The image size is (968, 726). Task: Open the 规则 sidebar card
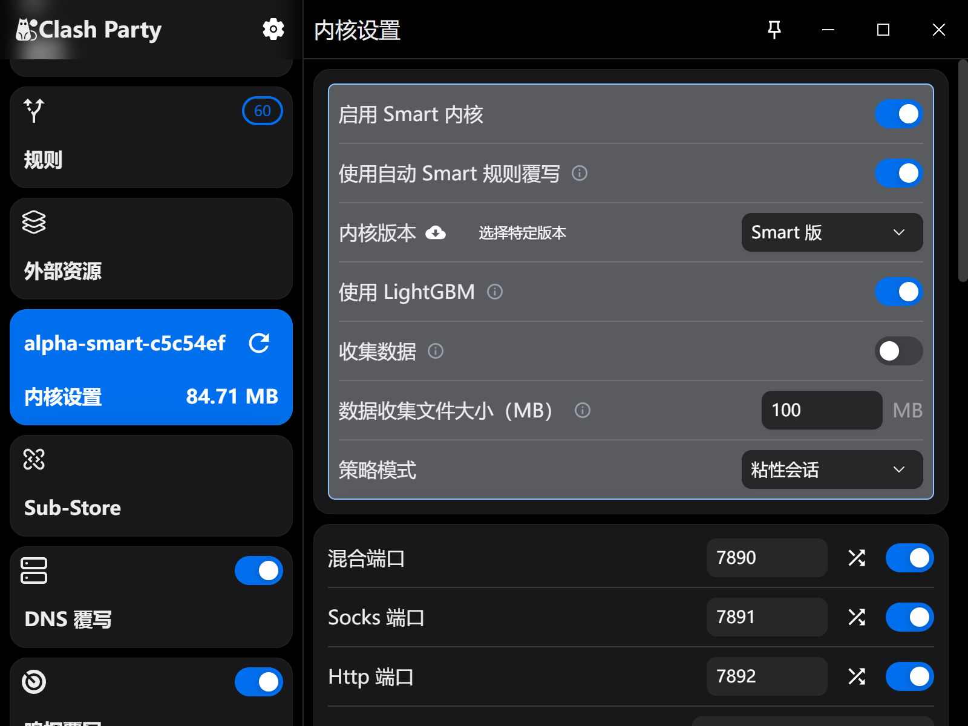[x=151, y=137]
